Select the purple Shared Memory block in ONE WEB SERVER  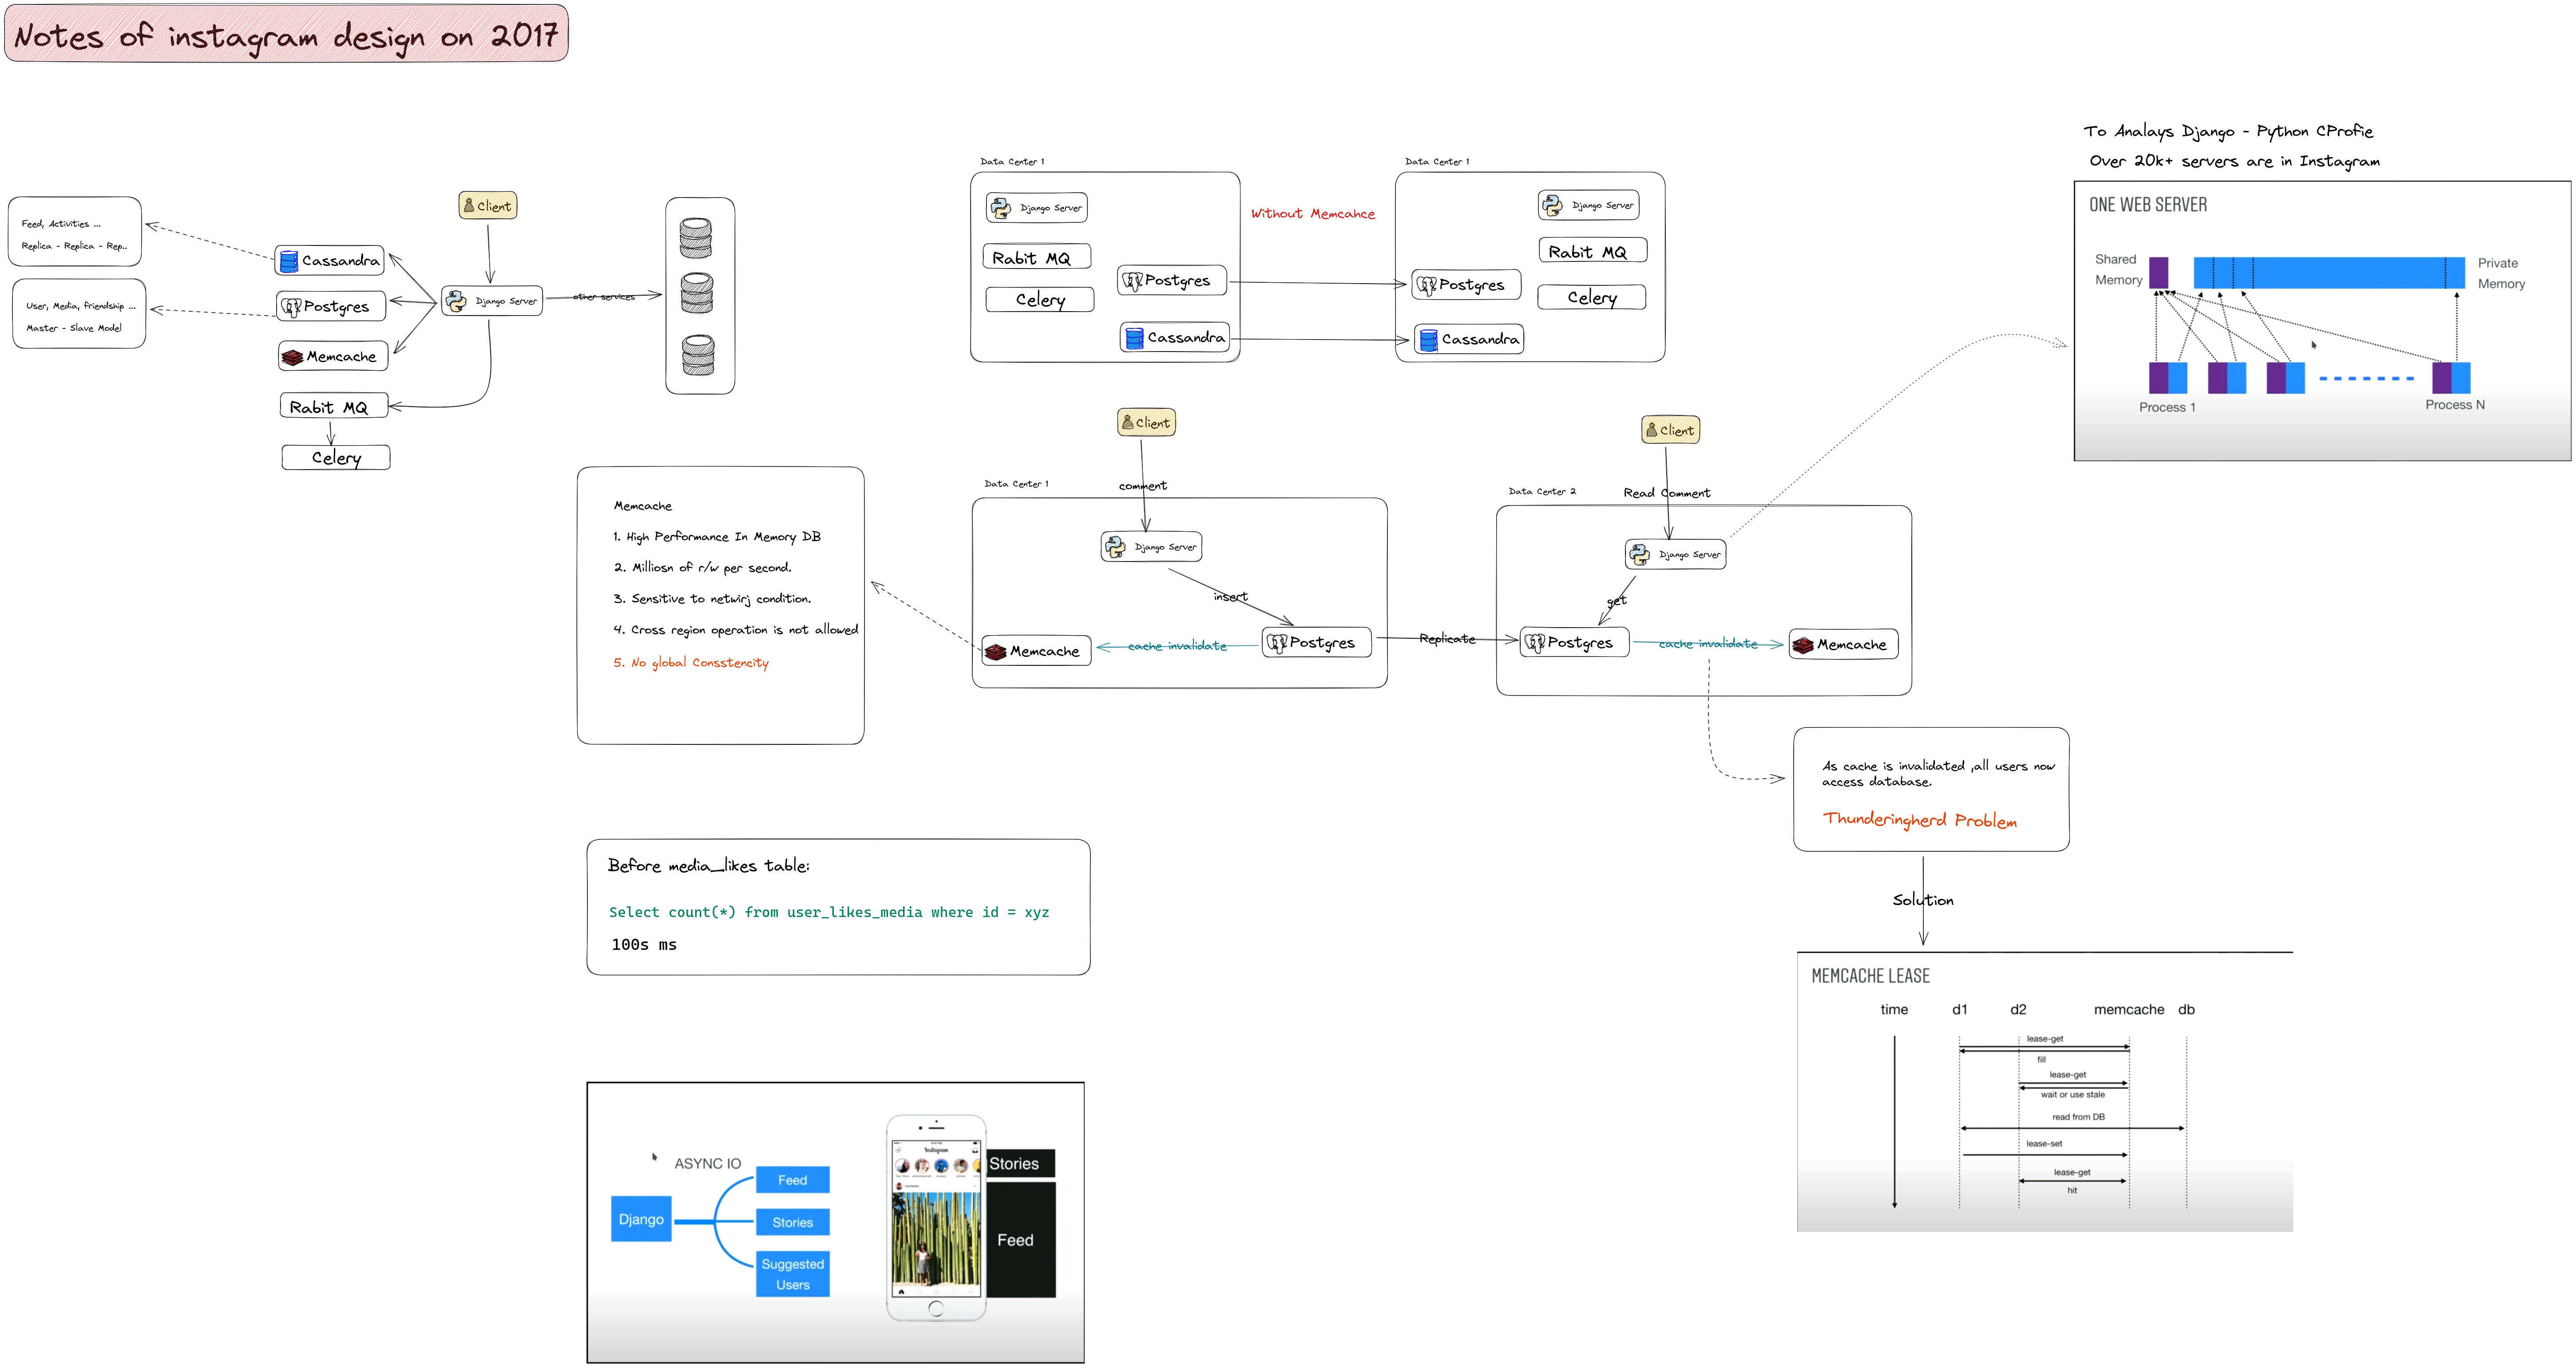[2159, 273]
